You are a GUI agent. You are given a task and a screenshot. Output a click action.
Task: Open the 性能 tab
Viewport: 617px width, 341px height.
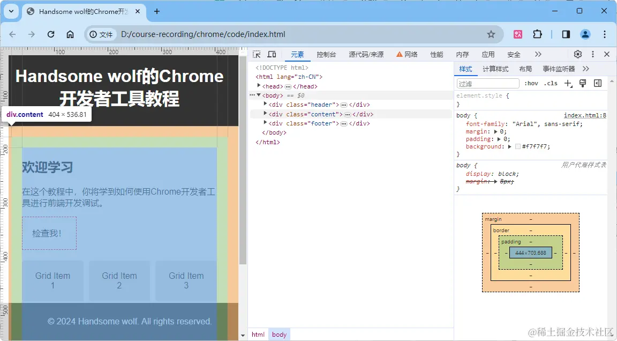(x=437, y=54)
